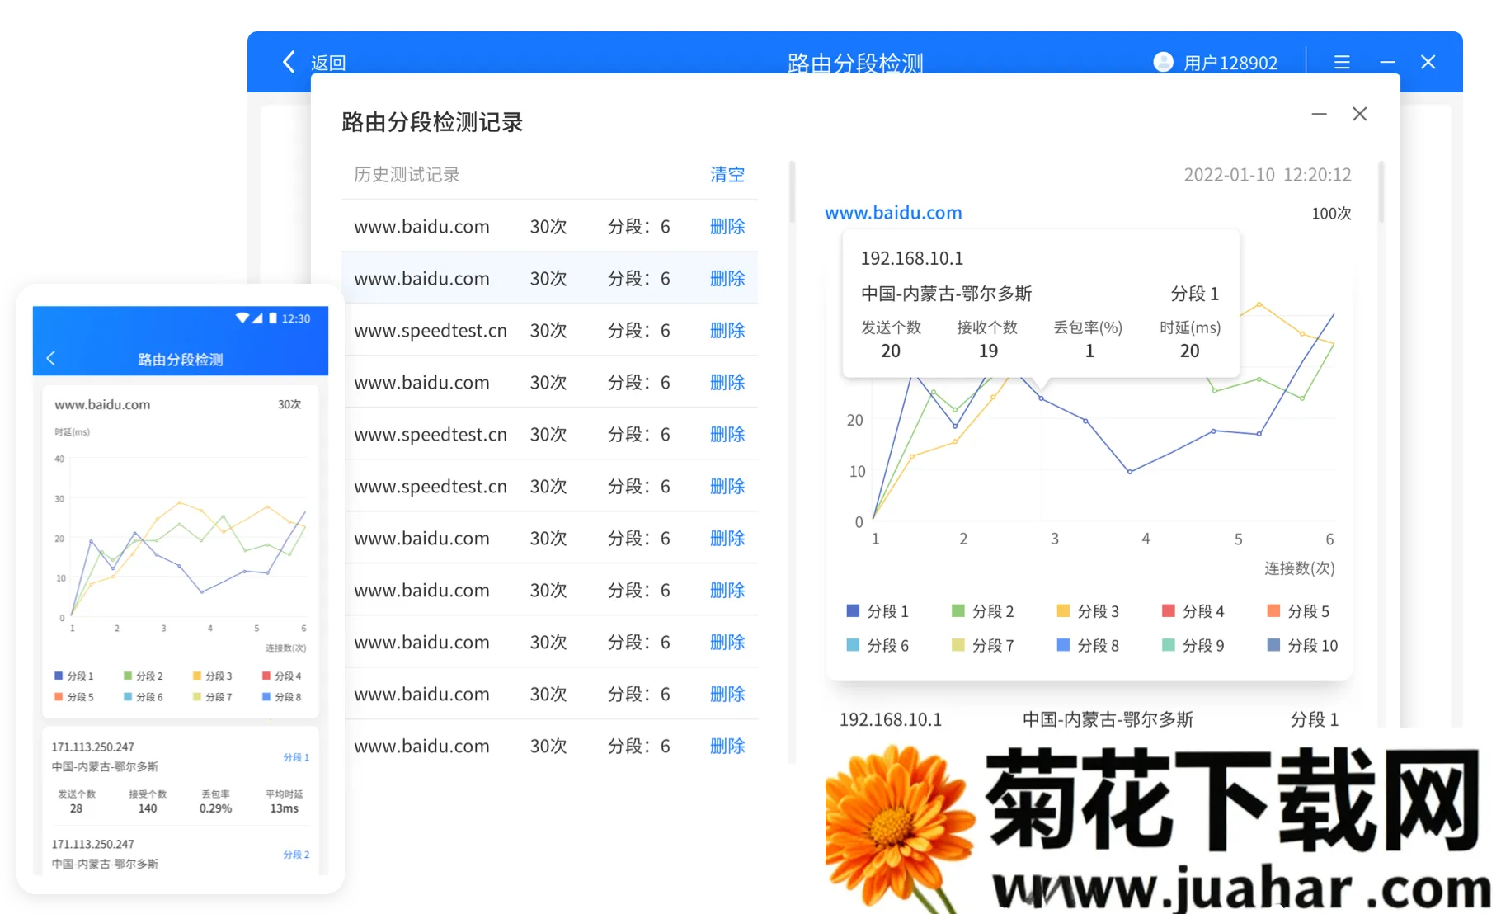Click the Wi-Fi icon in mobile status bar
1501x914 pixels.
242,318
